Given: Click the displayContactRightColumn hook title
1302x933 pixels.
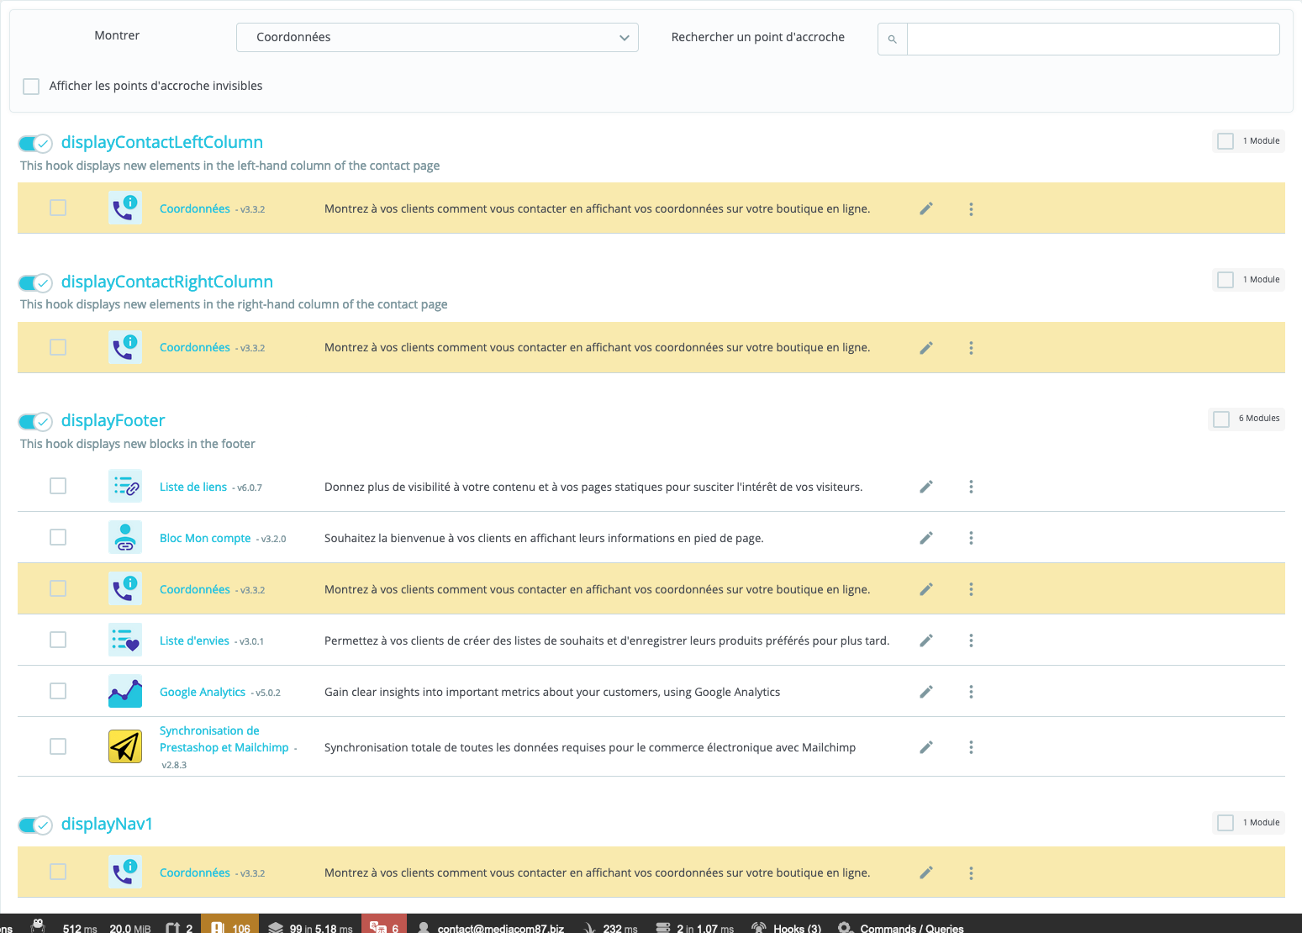Looking at the screenshot, I should pyautogui.click(x=167, y=282).
